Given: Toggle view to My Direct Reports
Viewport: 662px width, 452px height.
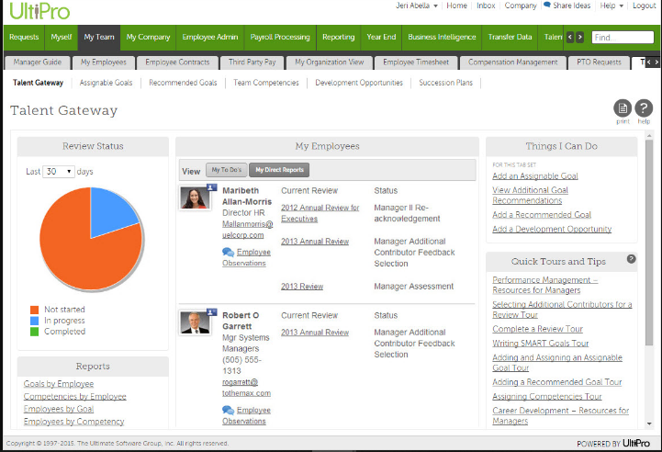Looking at the screenshot, I should tap(280, 170).
